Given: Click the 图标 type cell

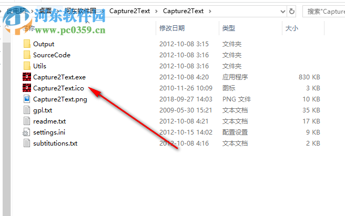Looking at the screenshot, I should point(229,88).
